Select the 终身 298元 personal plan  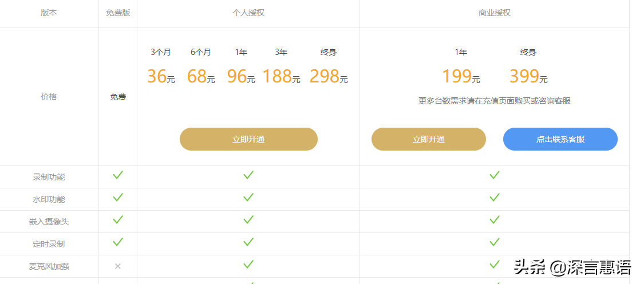pyautogui.click(x=329, y=66)
